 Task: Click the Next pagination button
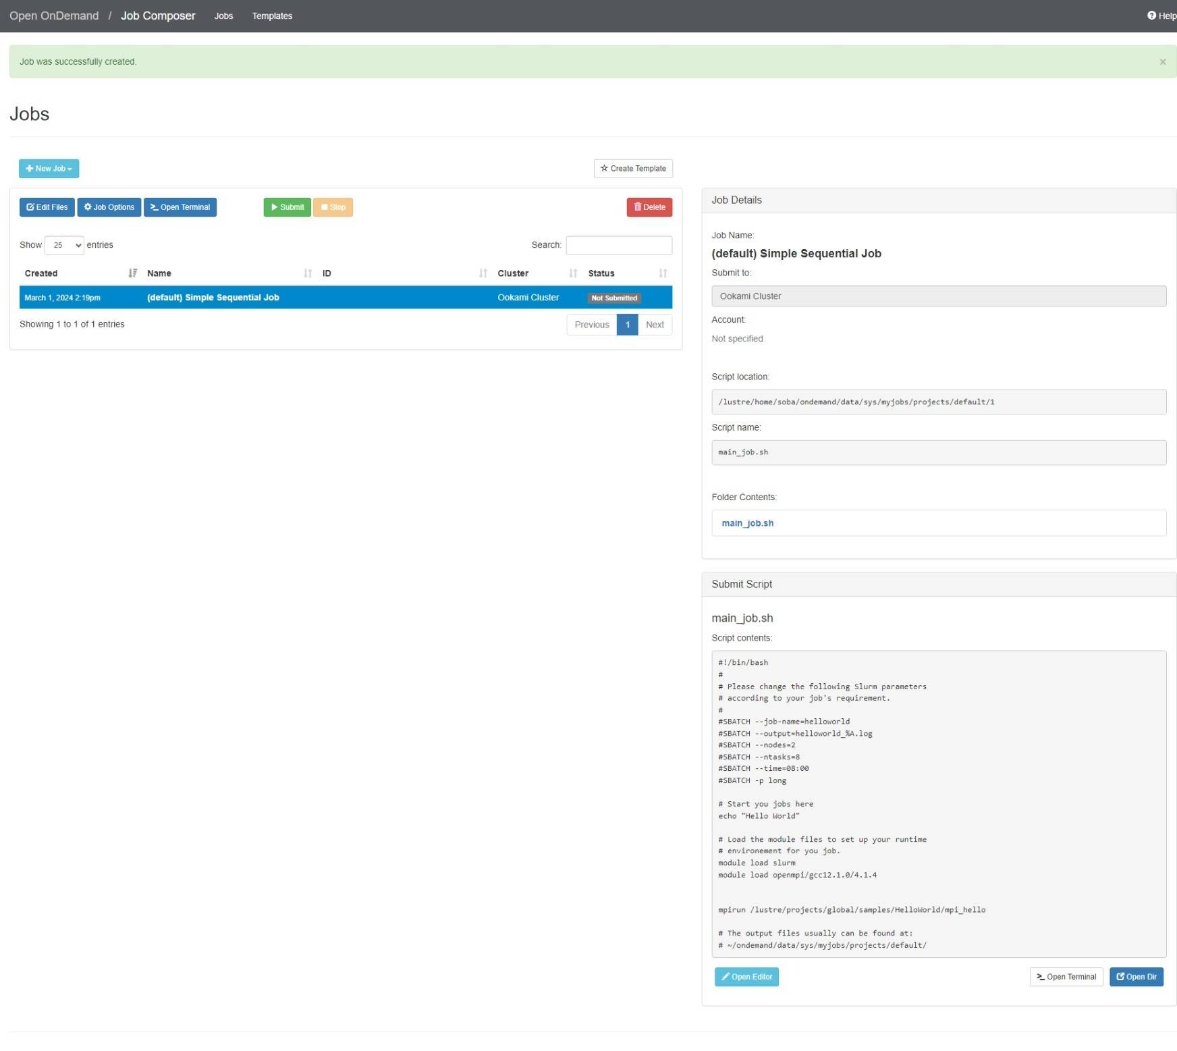coord(654,325)
